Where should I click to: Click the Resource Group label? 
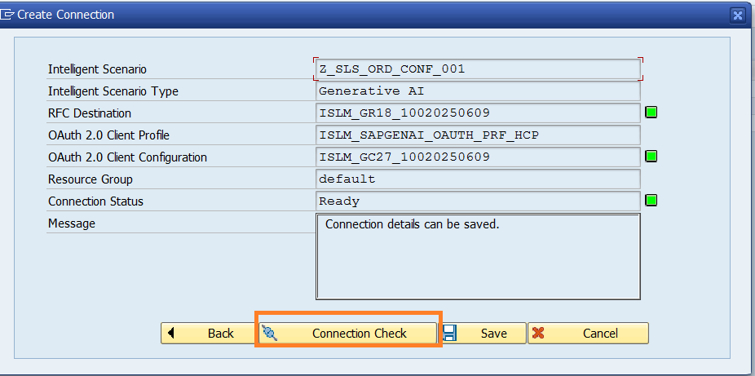click(x=91, y=179)
